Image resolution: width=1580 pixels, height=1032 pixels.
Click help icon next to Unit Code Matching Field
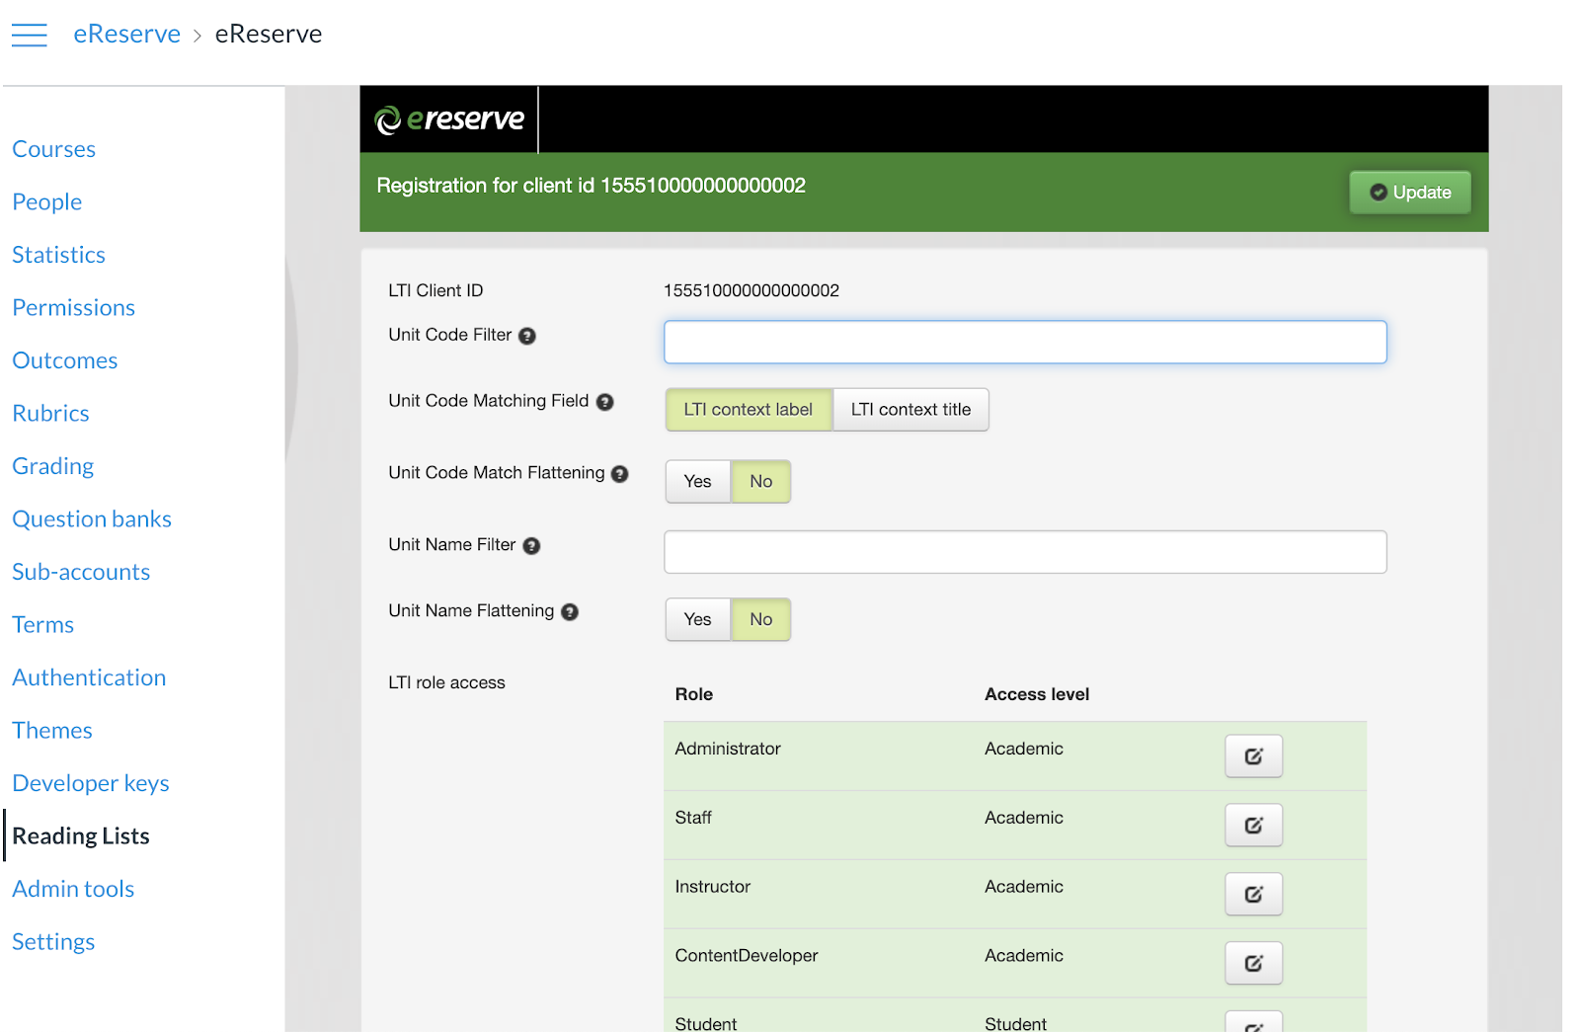605,402
